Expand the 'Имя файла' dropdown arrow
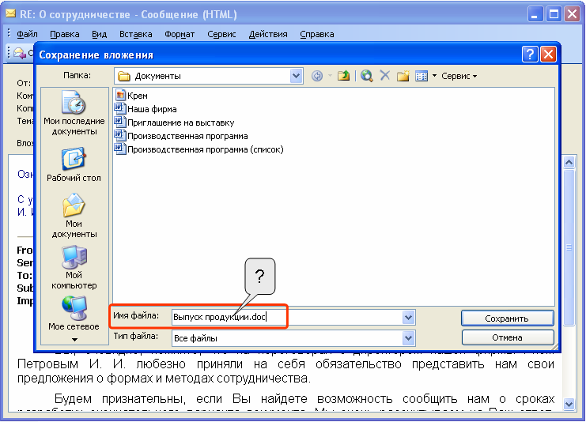This screenshot has width=586, height=422. click(409, 317)
